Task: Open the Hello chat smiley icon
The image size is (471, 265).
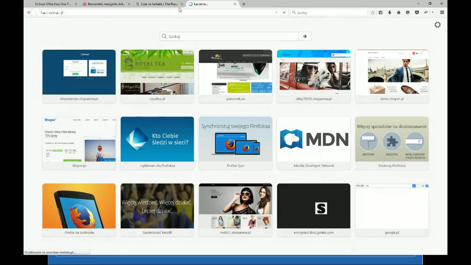Action: [x=408, y=13]
